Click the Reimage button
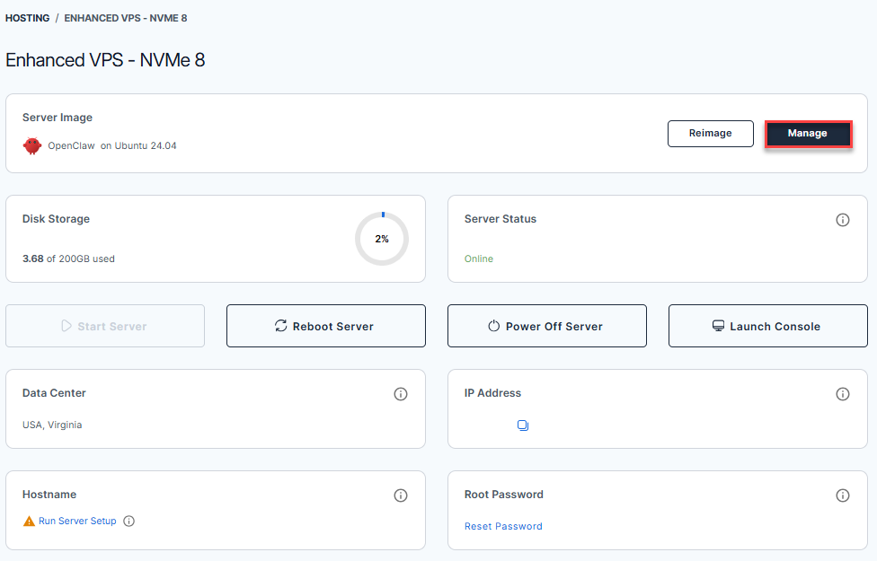This screenshot has width=877, height=561. [x=711, y=134]
